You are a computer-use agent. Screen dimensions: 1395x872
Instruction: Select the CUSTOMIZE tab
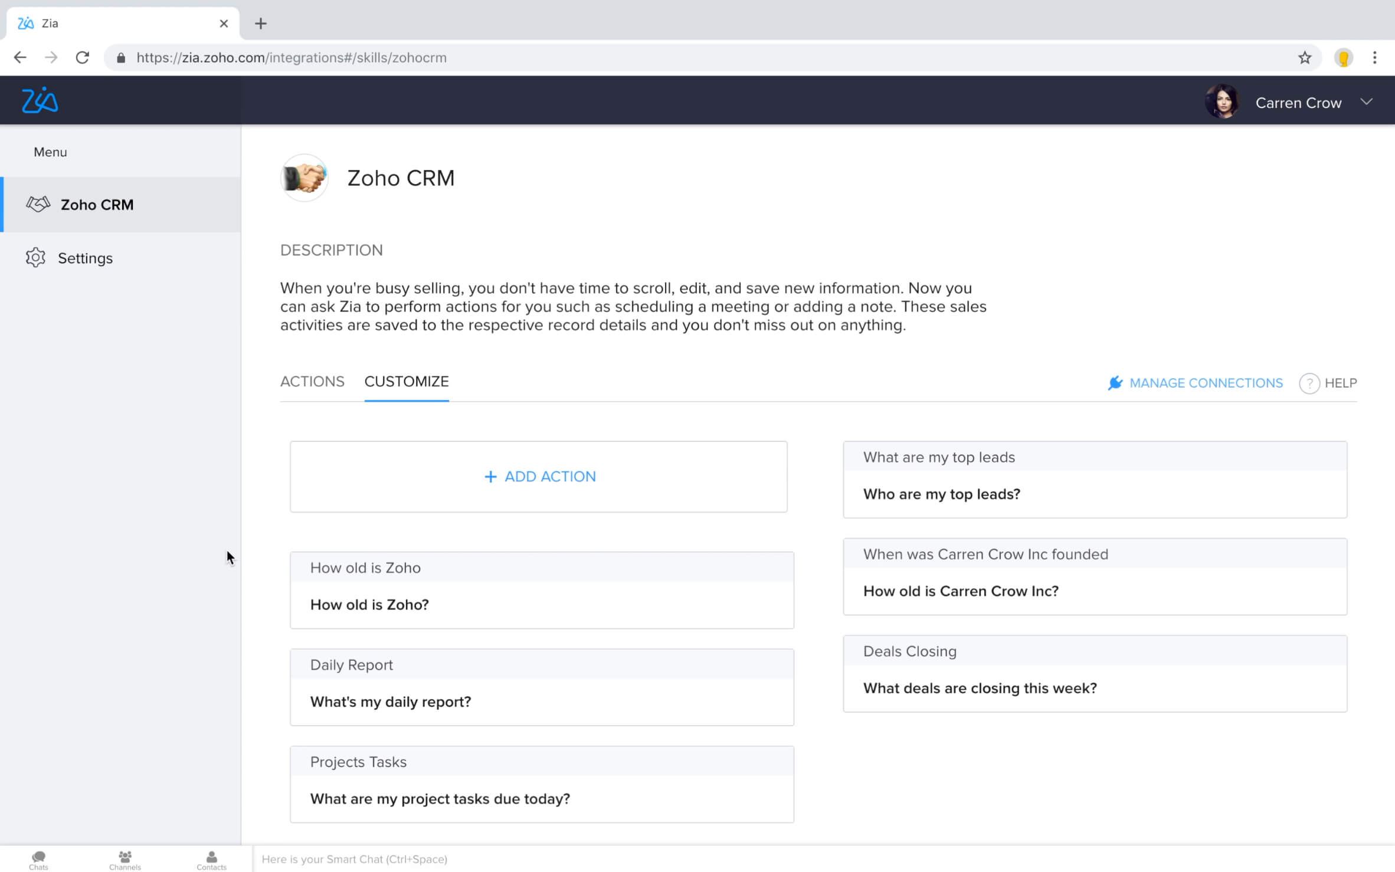click(407, 382)
